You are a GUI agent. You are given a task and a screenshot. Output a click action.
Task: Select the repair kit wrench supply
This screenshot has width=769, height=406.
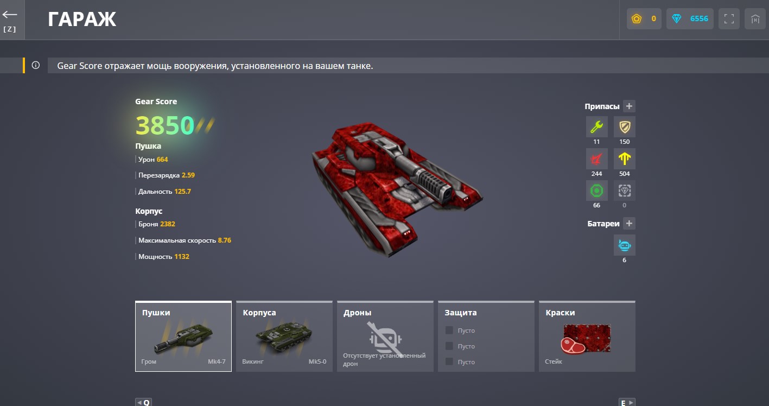click(x=596, y=127)
